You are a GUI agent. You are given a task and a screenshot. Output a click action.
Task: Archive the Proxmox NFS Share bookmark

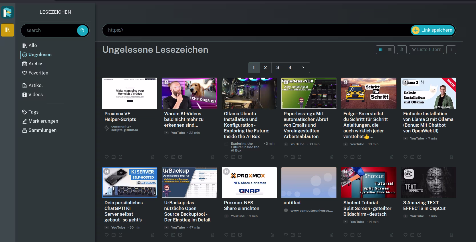pos(233,235)
